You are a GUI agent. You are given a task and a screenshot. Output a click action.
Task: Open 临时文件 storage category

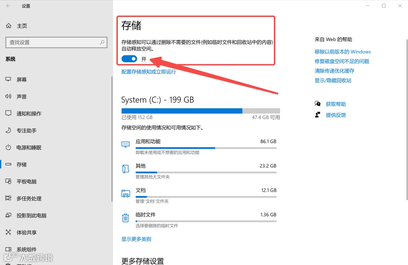[199, 220]
